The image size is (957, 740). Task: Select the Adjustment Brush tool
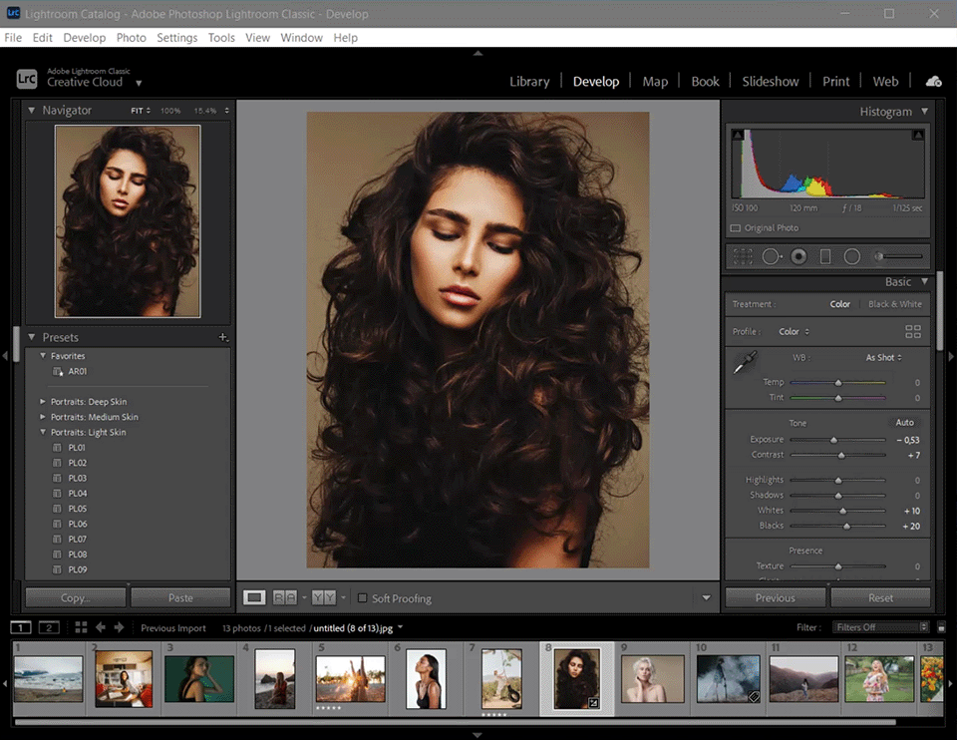click(898, 256)
